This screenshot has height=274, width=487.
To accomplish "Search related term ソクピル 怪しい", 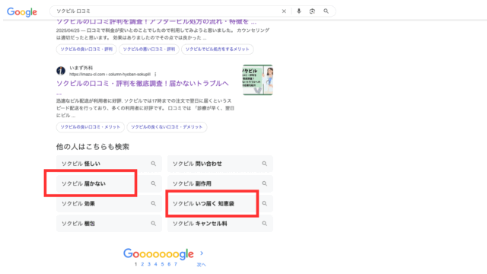I will coord(109,164).
